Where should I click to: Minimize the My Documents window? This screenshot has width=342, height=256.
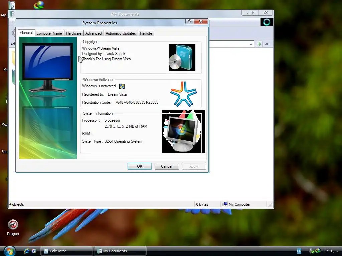coord(246,13)
